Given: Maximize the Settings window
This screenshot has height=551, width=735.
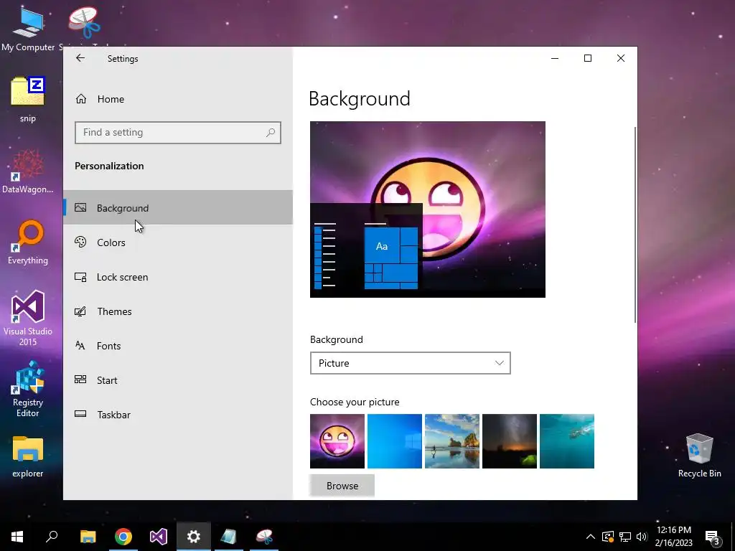Looking at the screenshot, I should click(588, 58).
